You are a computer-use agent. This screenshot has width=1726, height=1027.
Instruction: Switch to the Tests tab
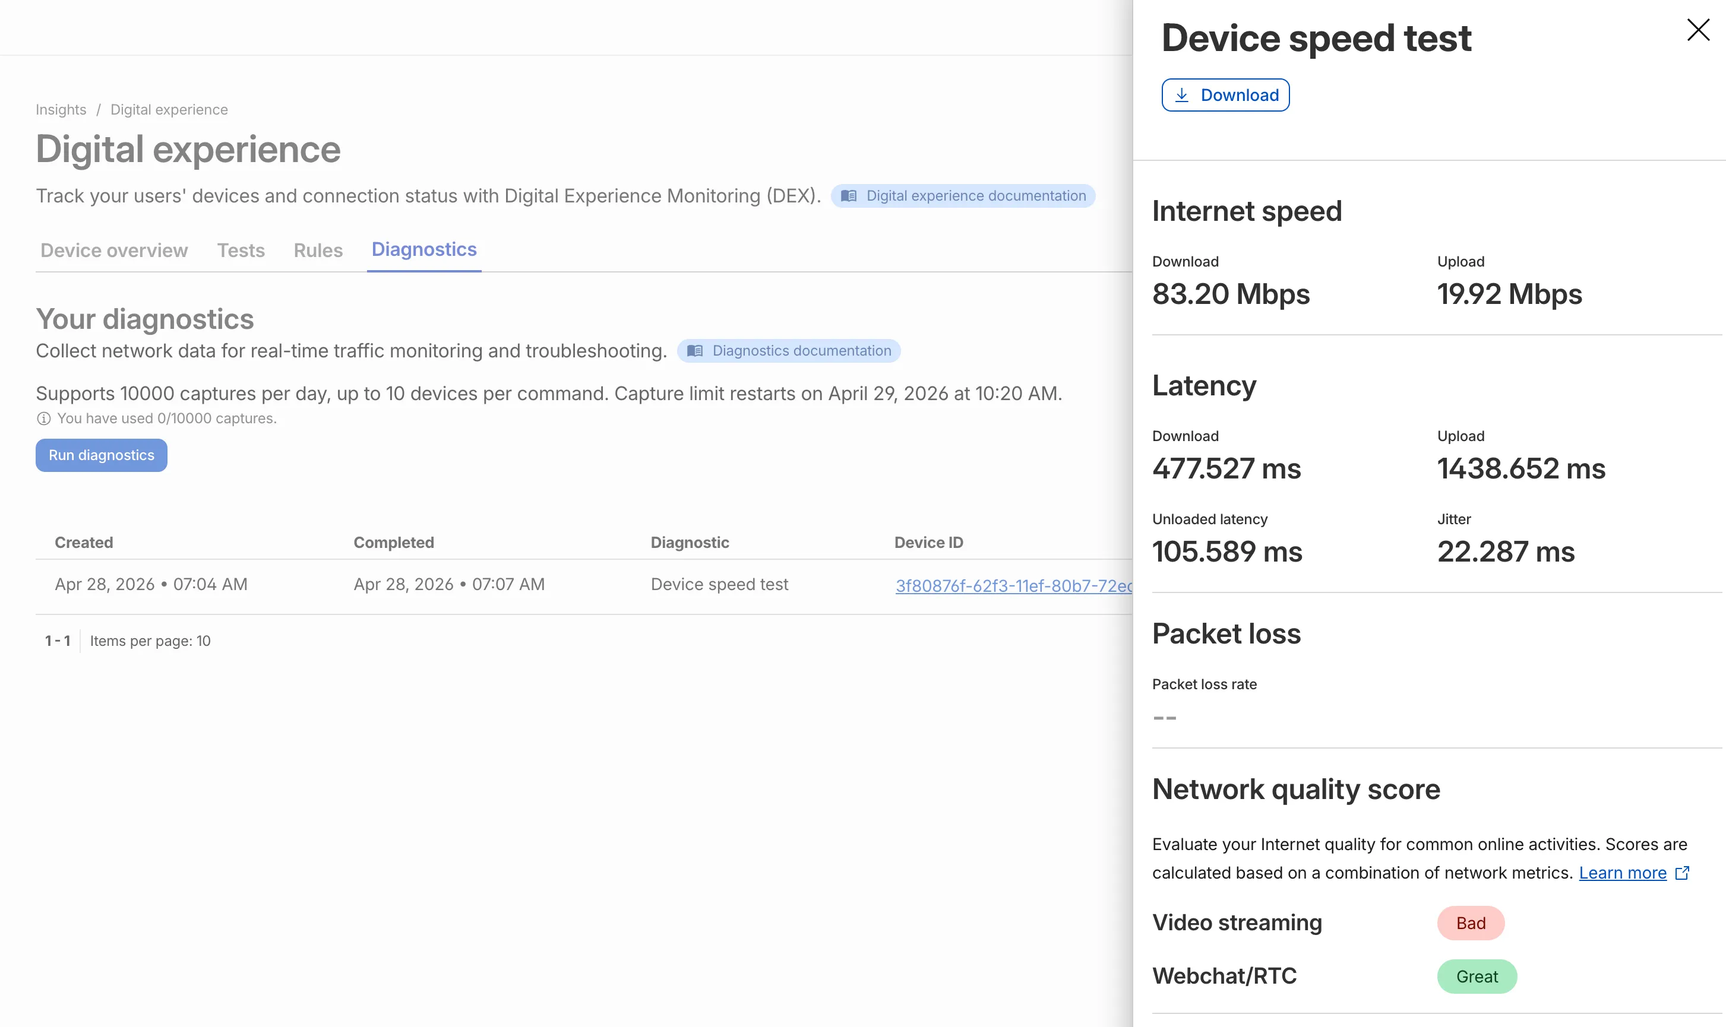(x=241, y=251)
